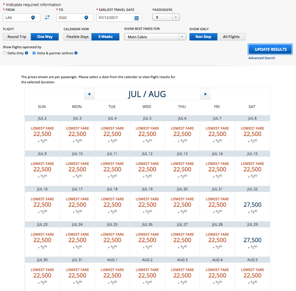Choose the Jul 12 lowest fare cell
Viewport: 296px width, 291px height.
[x=147, y=169]
